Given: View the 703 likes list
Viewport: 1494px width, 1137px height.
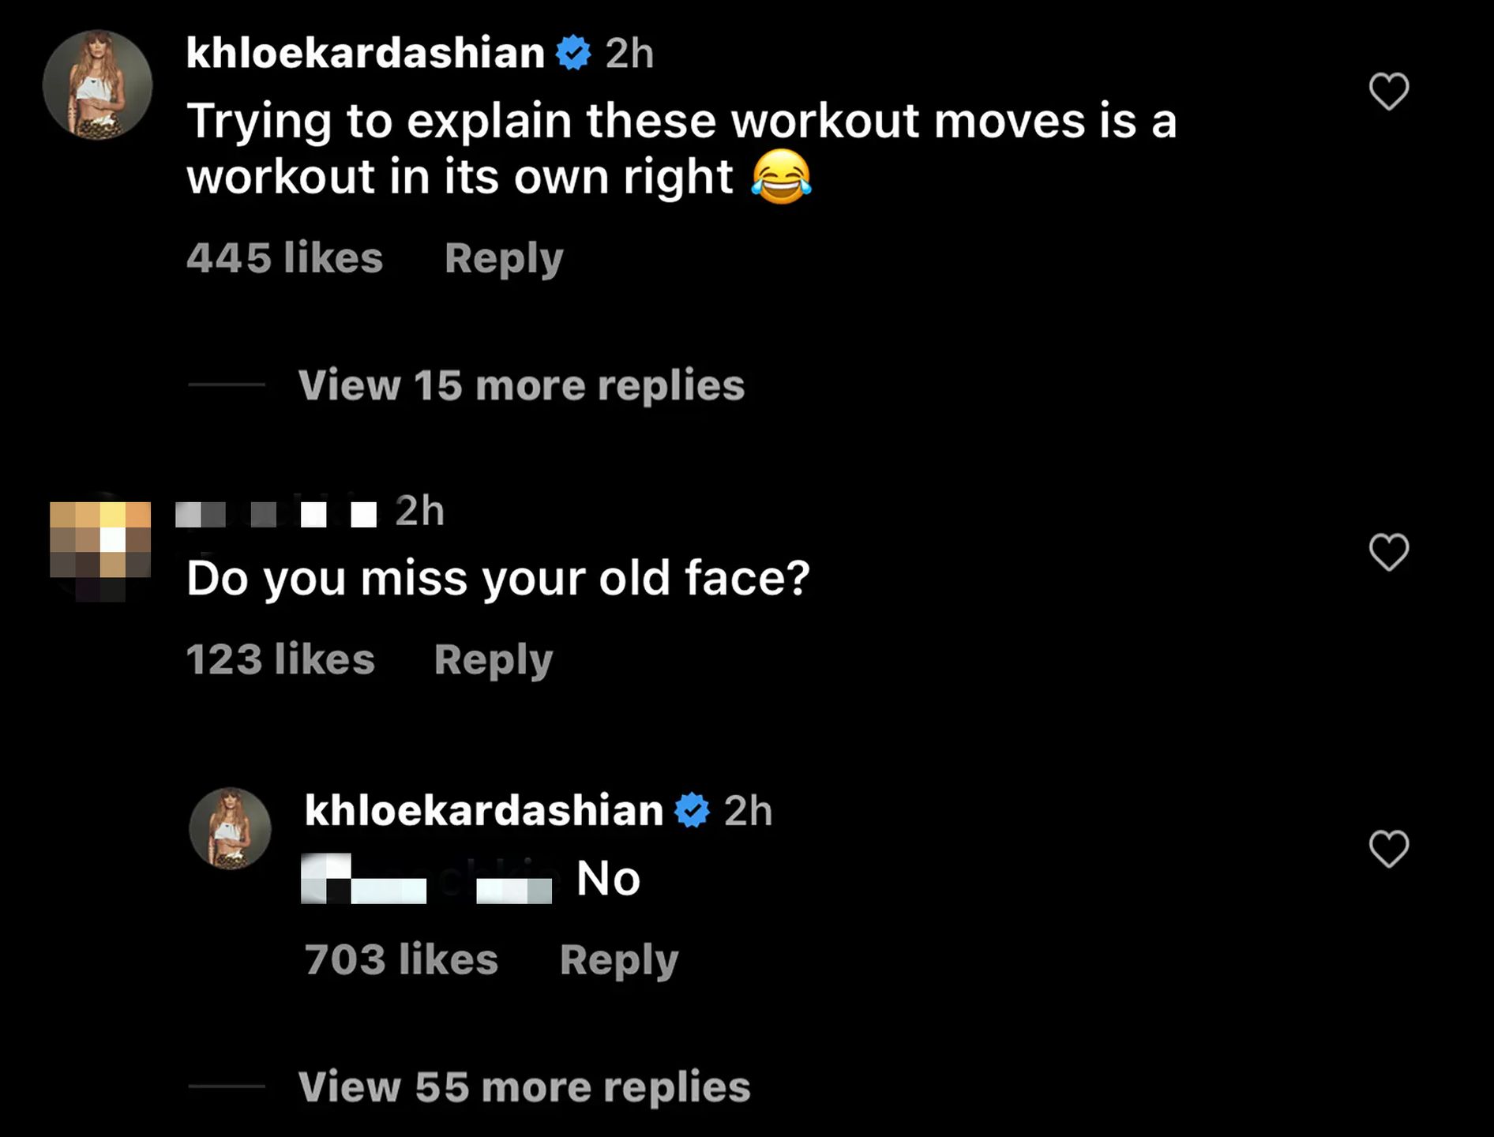Looking at the screenshot, I should click(x=401, y=959).
